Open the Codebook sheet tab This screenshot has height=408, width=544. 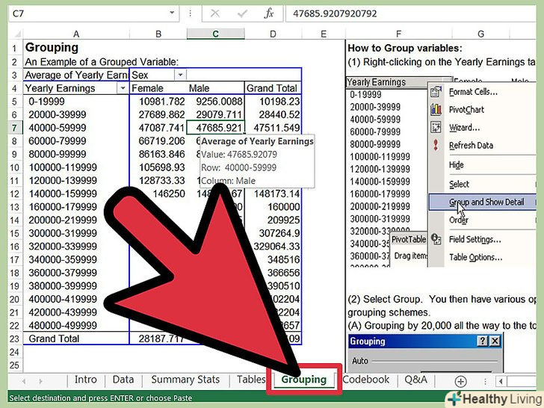(366, 380)
